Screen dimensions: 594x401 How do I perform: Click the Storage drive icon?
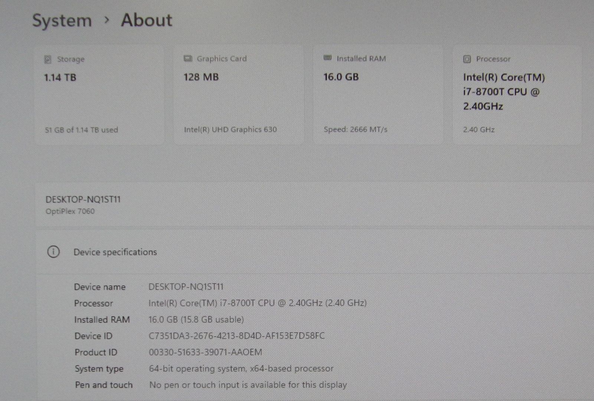click(x=48, y=59)
